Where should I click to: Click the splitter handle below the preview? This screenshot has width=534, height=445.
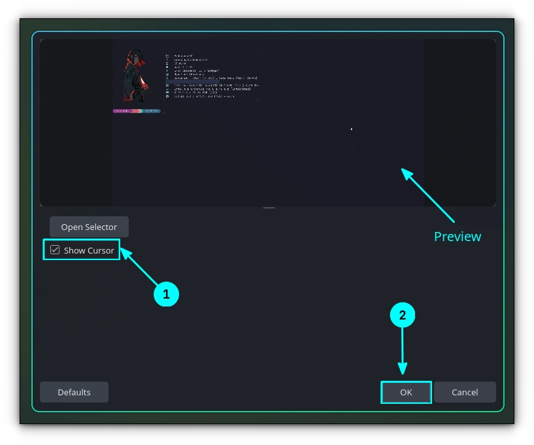tap(269, 208)
